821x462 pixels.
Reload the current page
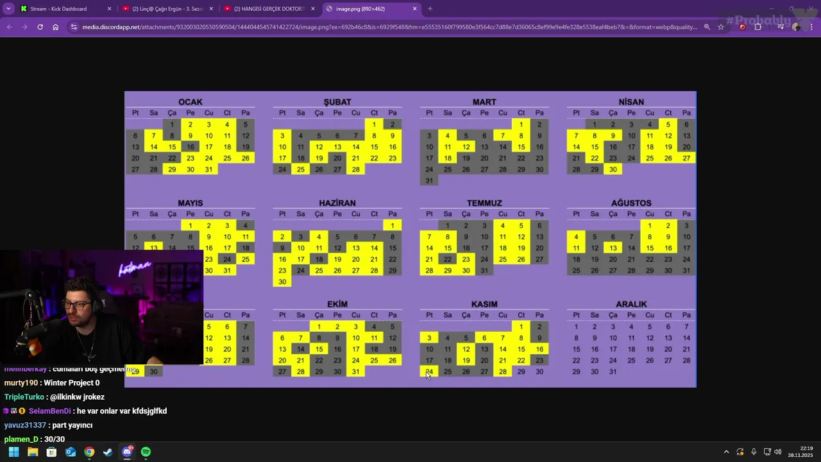click(x=40, y=27)
